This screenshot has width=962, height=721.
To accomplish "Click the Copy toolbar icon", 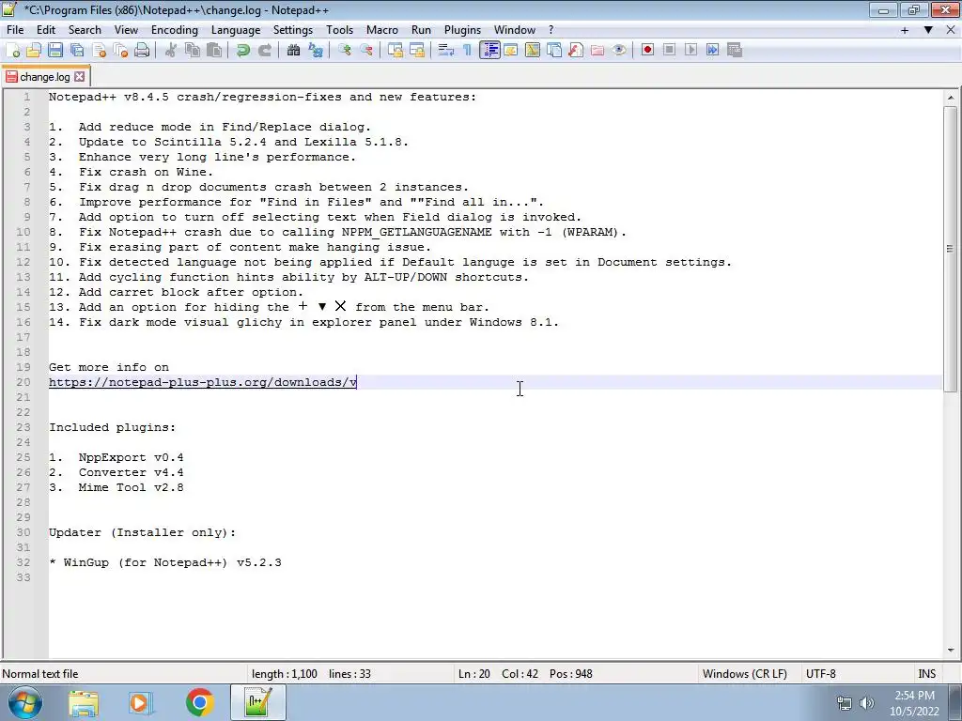I will (193, 51).
